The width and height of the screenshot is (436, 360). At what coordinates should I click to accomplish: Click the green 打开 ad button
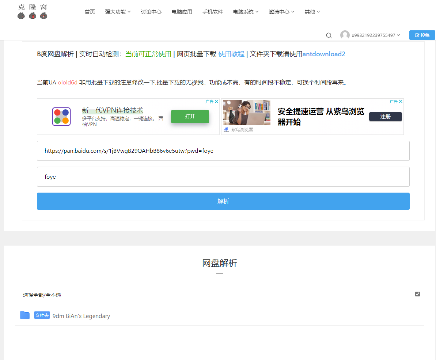[x=190, y=116]
